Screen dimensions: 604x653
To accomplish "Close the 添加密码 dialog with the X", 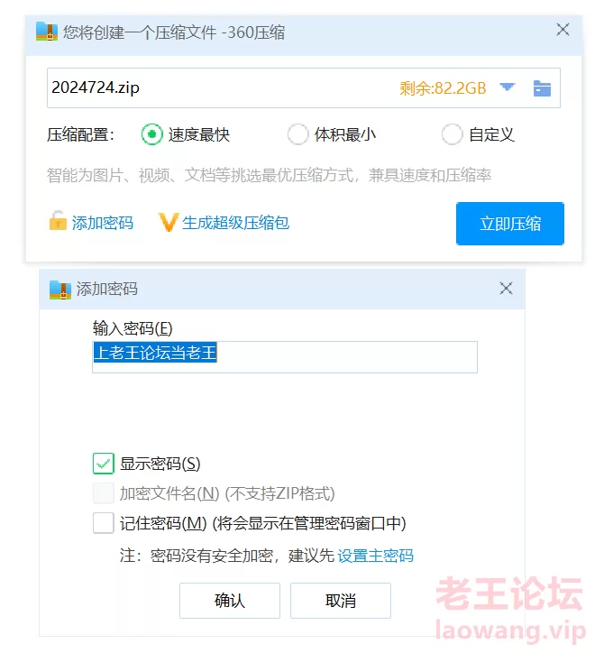I will (x=506, y=289).
